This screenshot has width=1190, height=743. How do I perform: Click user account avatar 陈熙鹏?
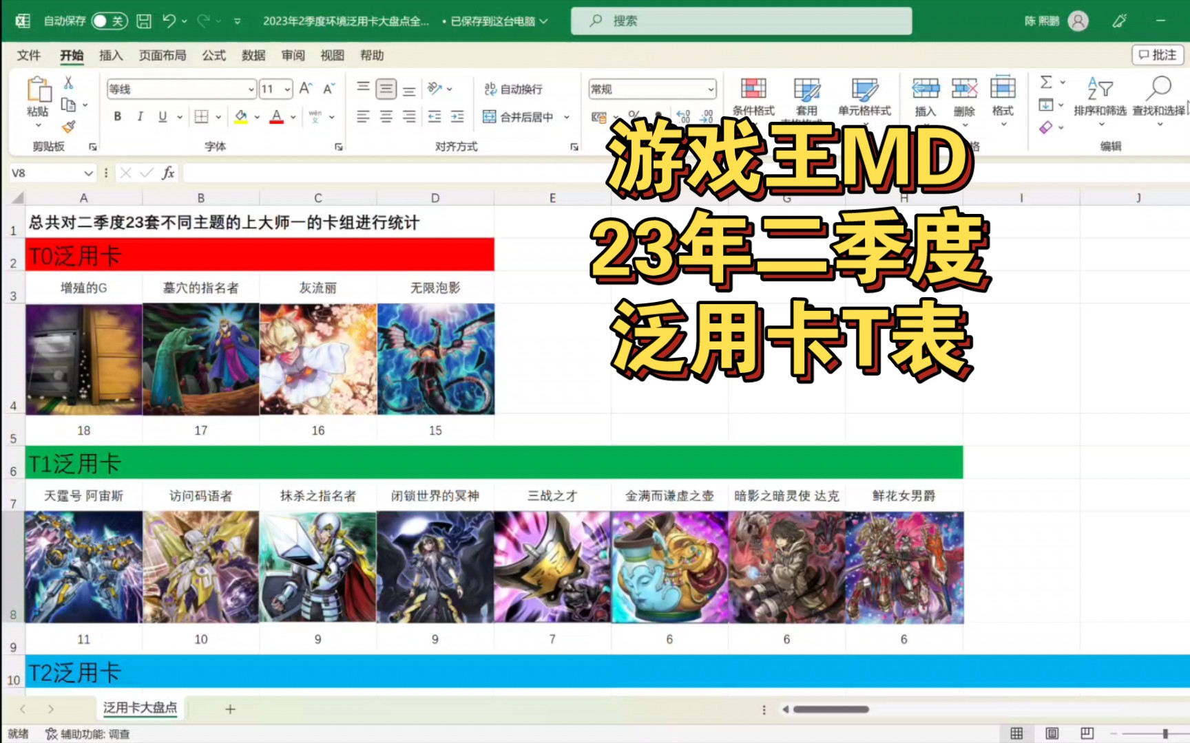(1078, 21)
